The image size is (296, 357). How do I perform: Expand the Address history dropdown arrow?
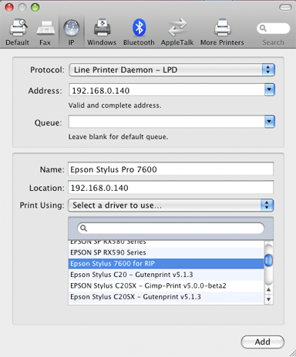pos(269,90)
